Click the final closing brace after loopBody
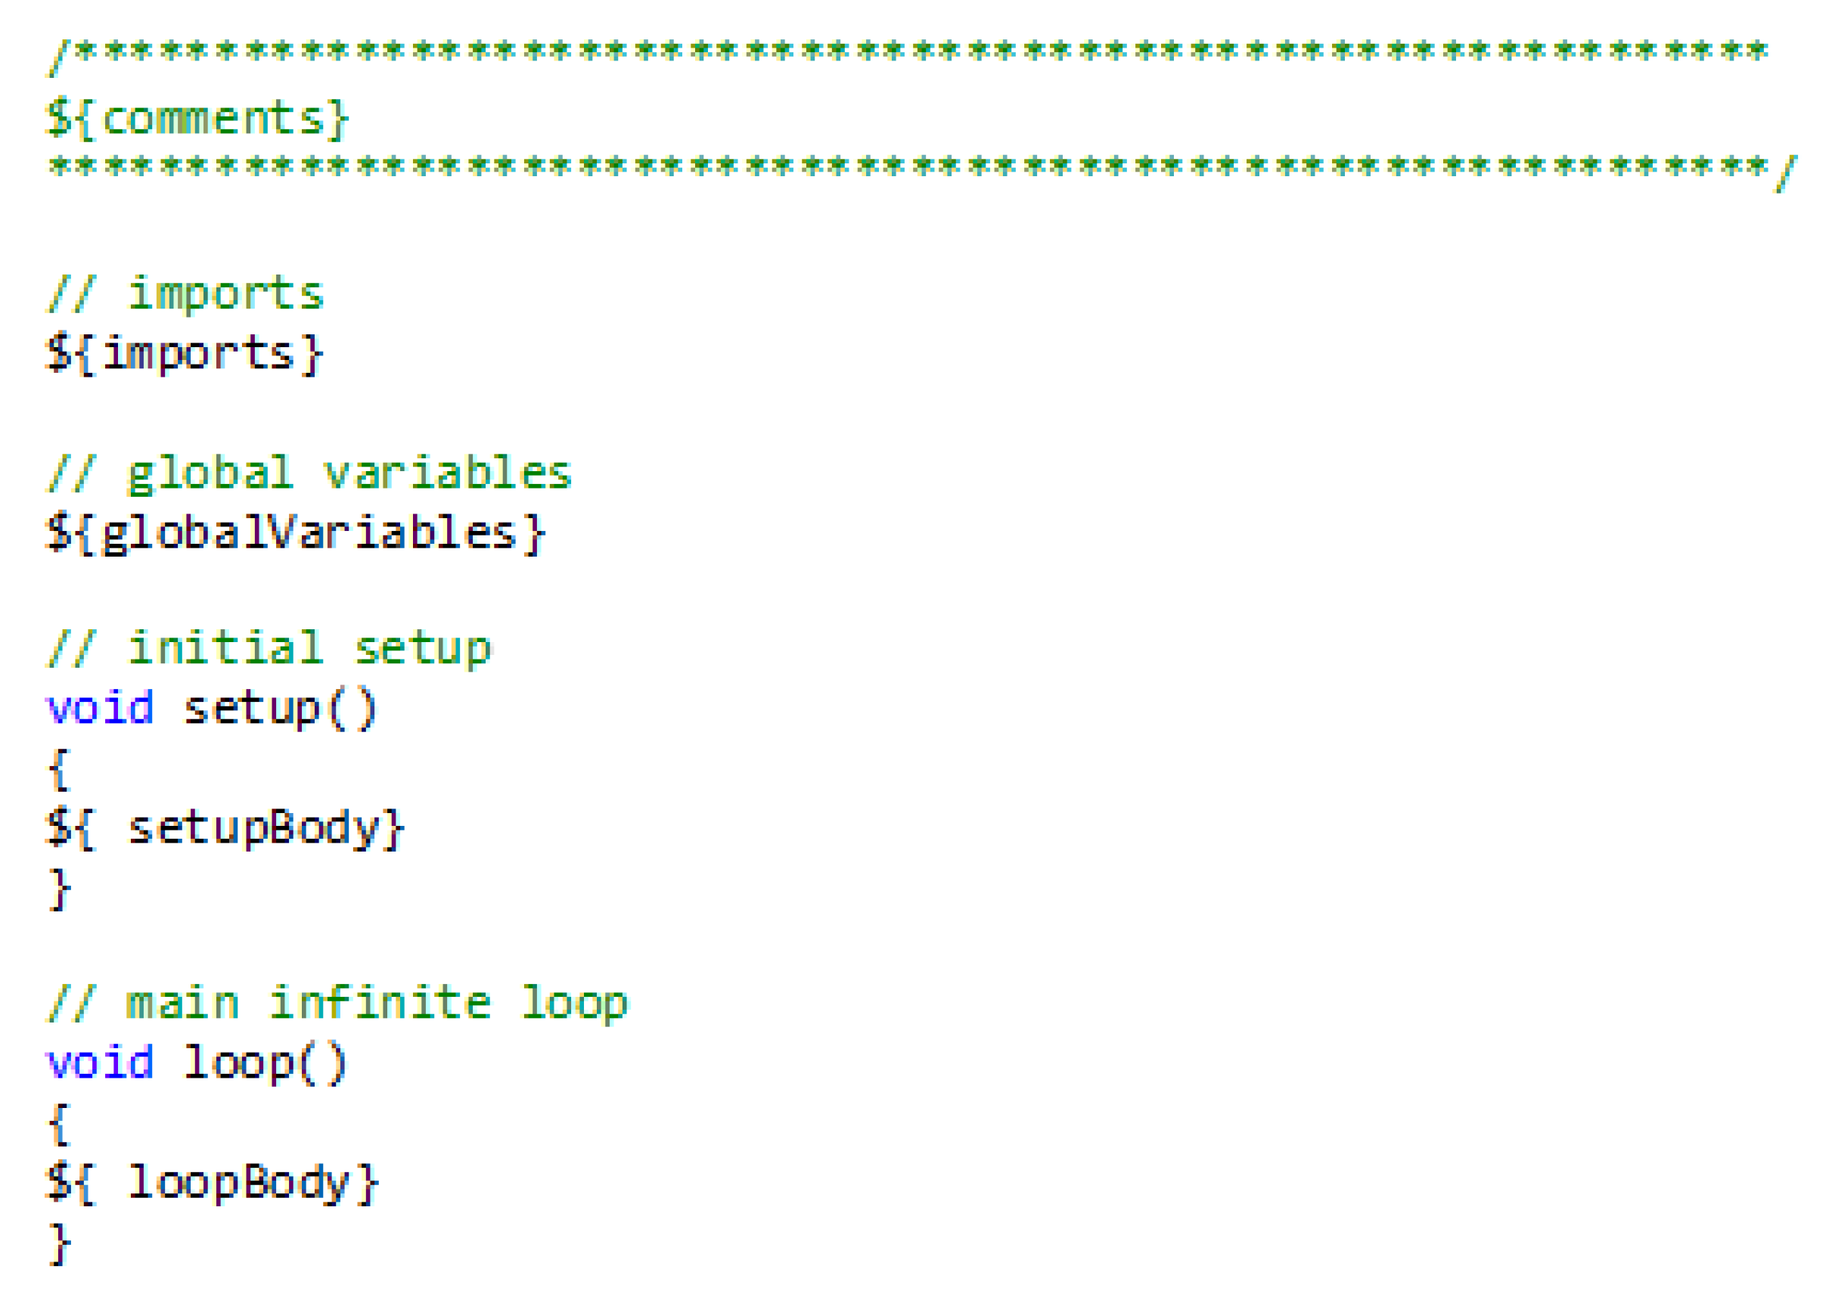 (60, 1243)
